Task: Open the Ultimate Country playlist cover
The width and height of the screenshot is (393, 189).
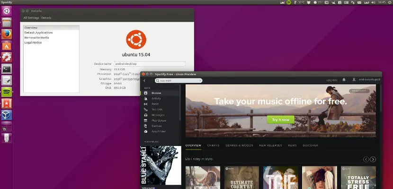Action: 241,178
